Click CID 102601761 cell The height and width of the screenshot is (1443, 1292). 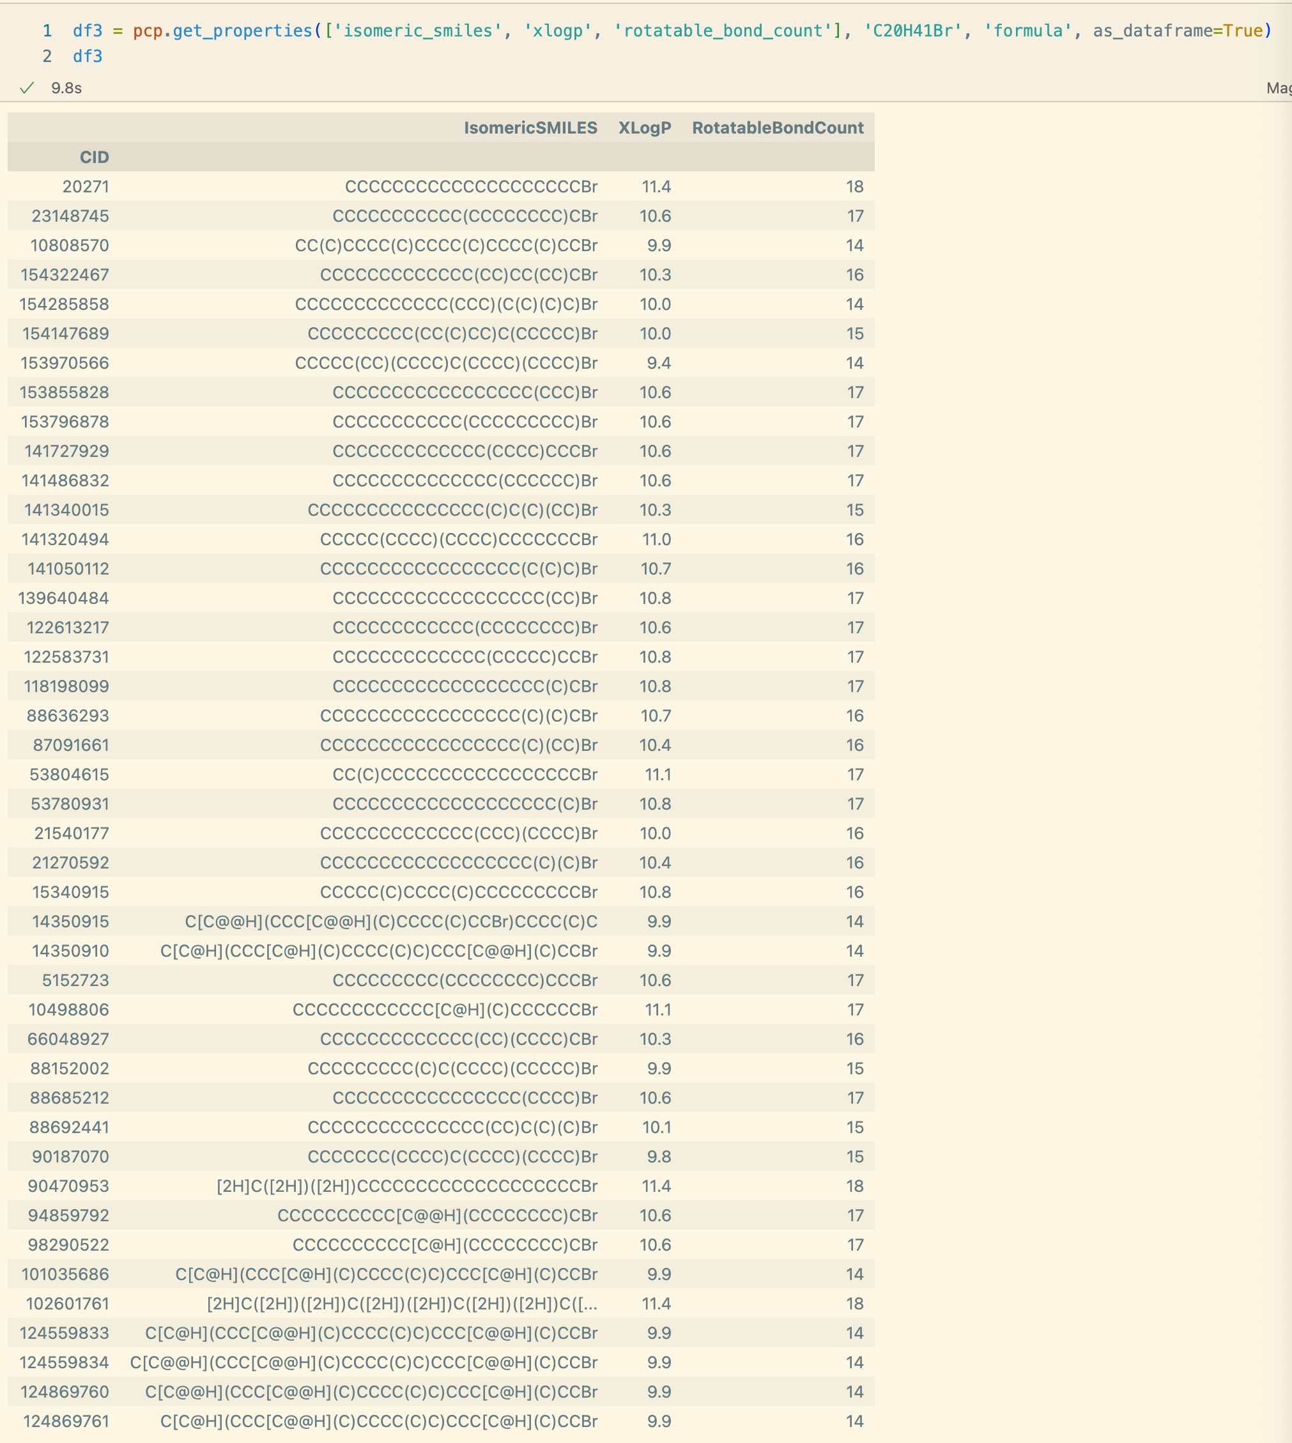click(x=68, y=1304)
